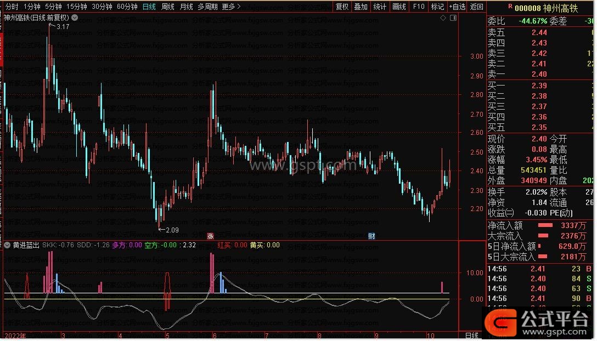Switch to the 分时 intraday view
The image size is (597, 341).
(x=12, y=7)
